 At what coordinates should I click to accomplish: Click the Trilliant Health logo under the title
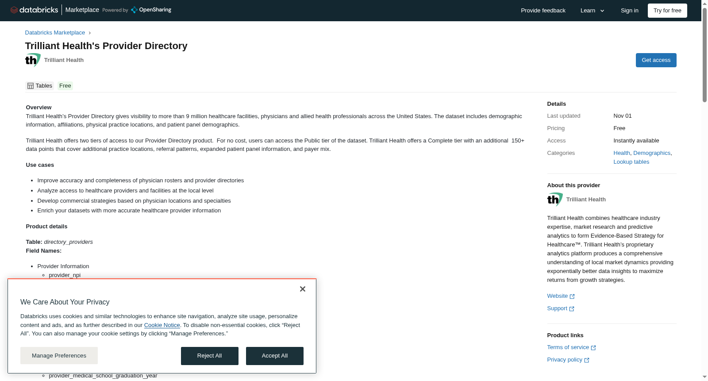coord(33,60)
